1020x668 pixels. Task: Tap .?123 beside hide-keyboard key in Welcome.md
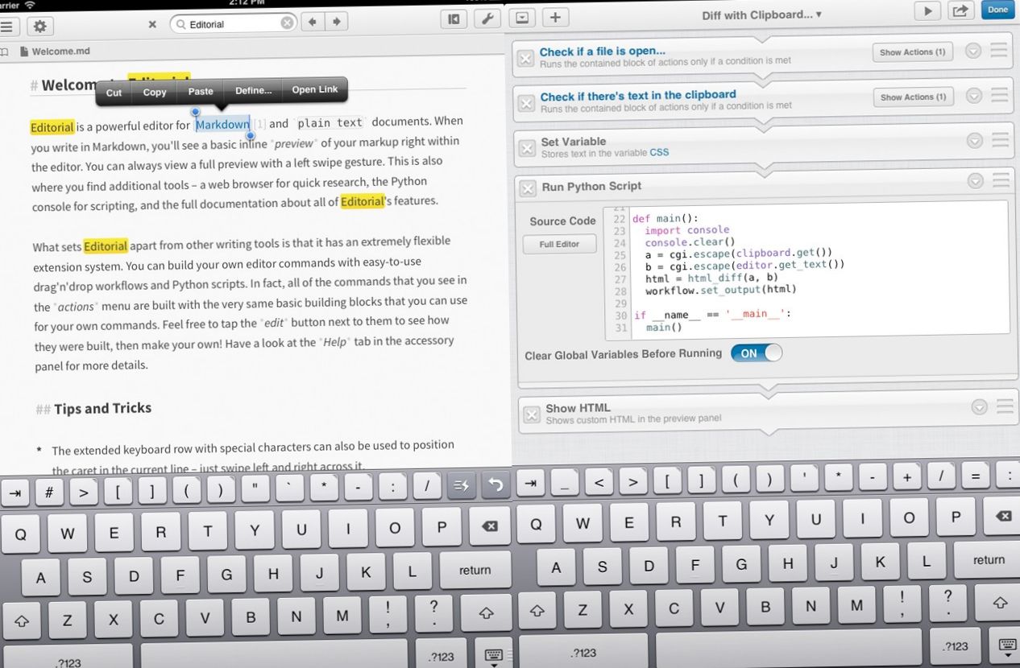pos(442,656)
